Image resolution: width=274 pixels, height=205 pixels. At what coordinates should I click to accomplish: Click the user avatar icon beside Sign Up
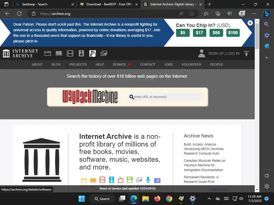coord(202,53)
